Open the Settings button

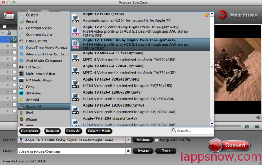pos(143,140)
